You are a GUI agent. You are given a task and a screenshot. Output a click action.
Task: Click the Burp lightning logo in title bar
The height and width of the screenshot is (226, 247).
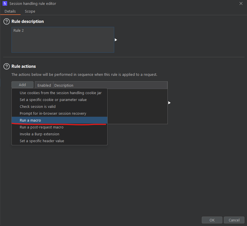pyautogui.click(x=5, y=3)
